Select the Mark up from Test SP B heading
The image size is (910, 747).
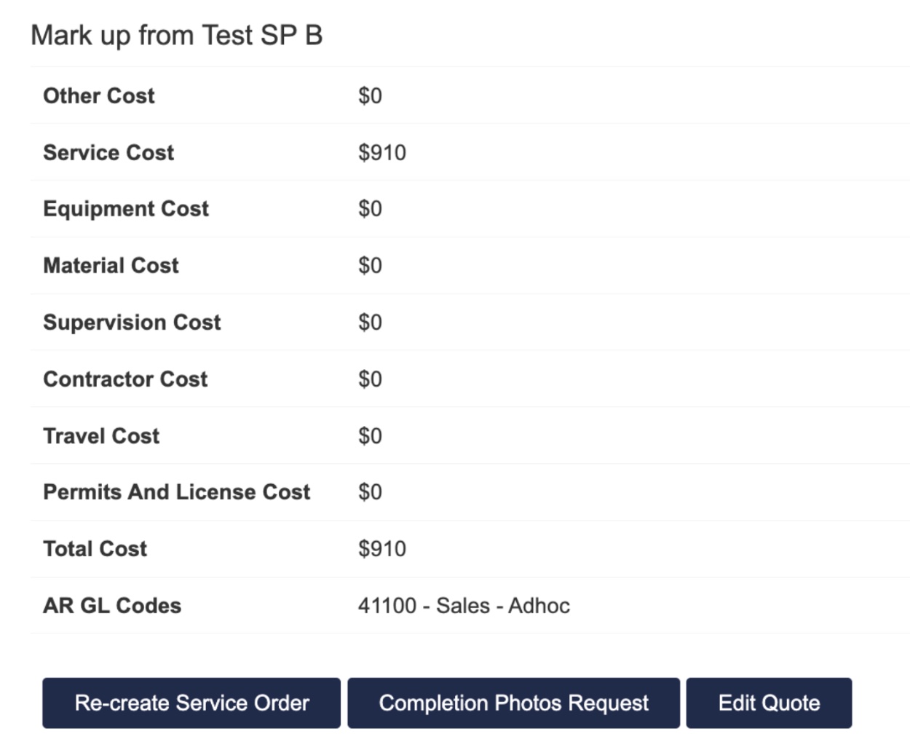tap(177, 35)
